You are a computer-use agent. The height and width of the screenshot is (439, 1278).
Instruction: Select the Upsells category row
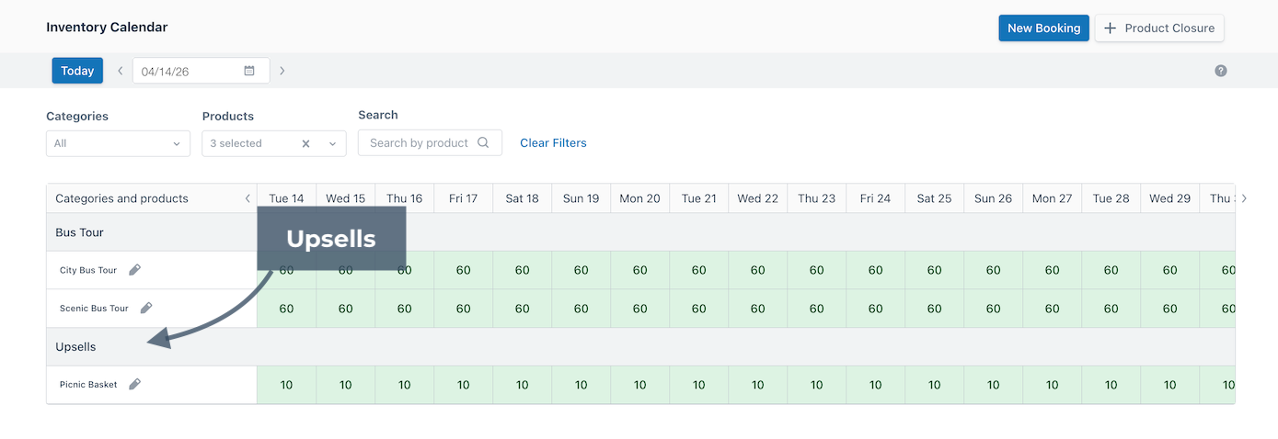point(640,347)
